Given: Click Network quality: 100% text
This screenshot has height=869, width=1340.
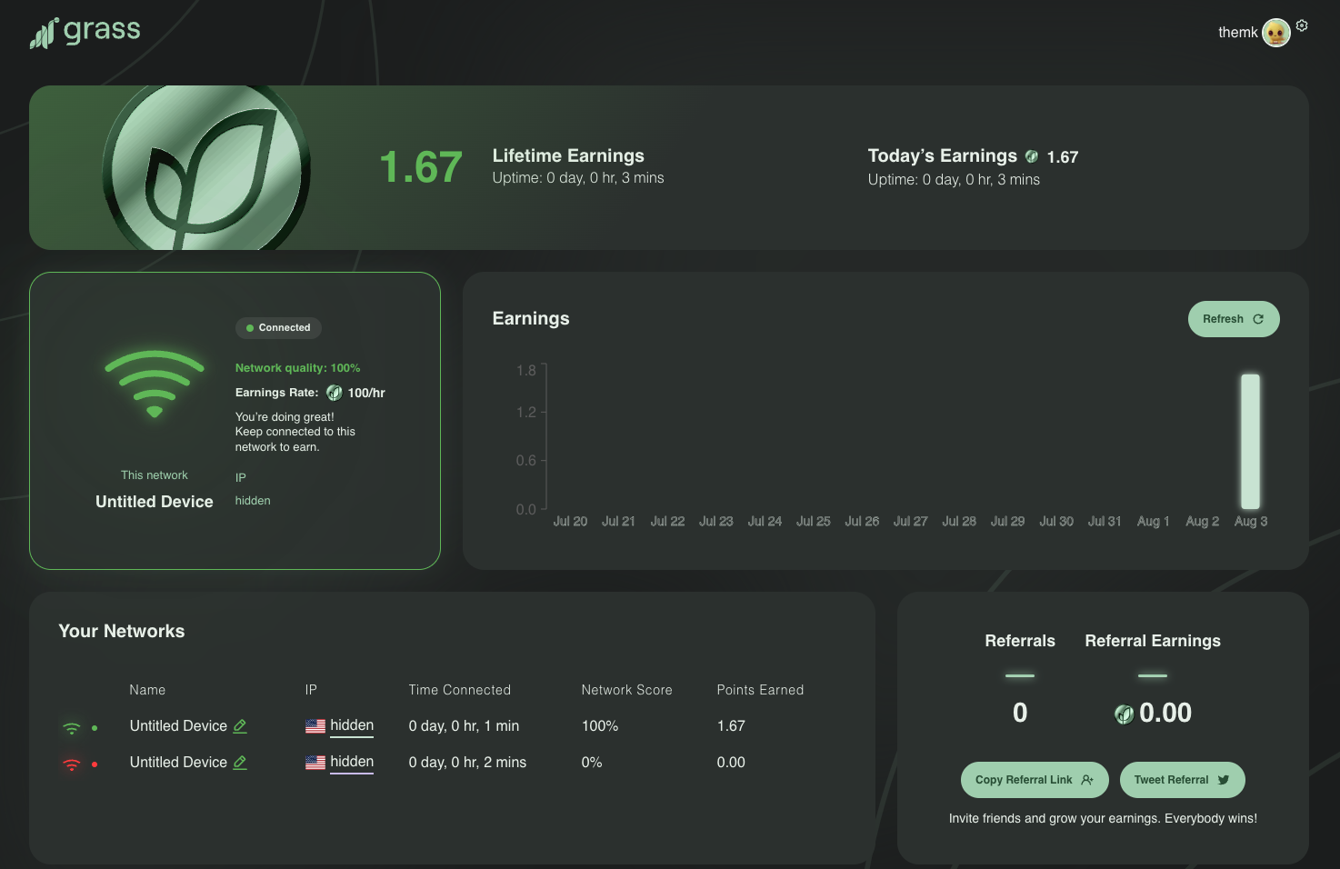Looking at the screenshot, I should 298,368.
